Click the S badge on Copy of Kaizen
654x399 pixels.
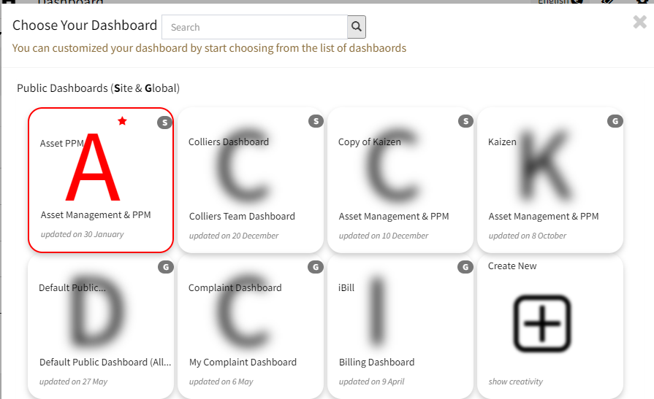pyautogui.click(x=465, y=121)
